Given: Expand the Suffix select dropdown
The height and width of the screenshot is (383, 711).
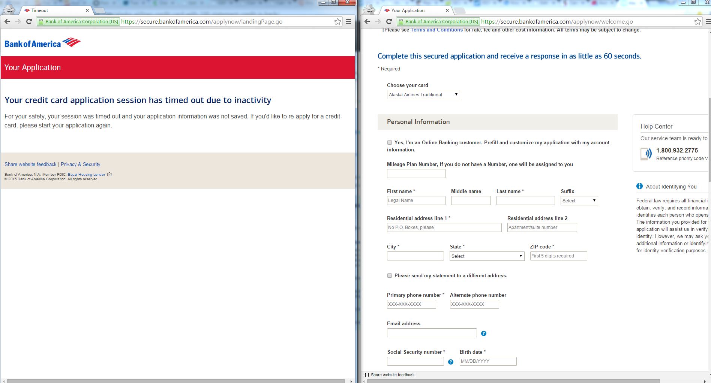Looking at the screenshot, I should [x=579, y=201].
